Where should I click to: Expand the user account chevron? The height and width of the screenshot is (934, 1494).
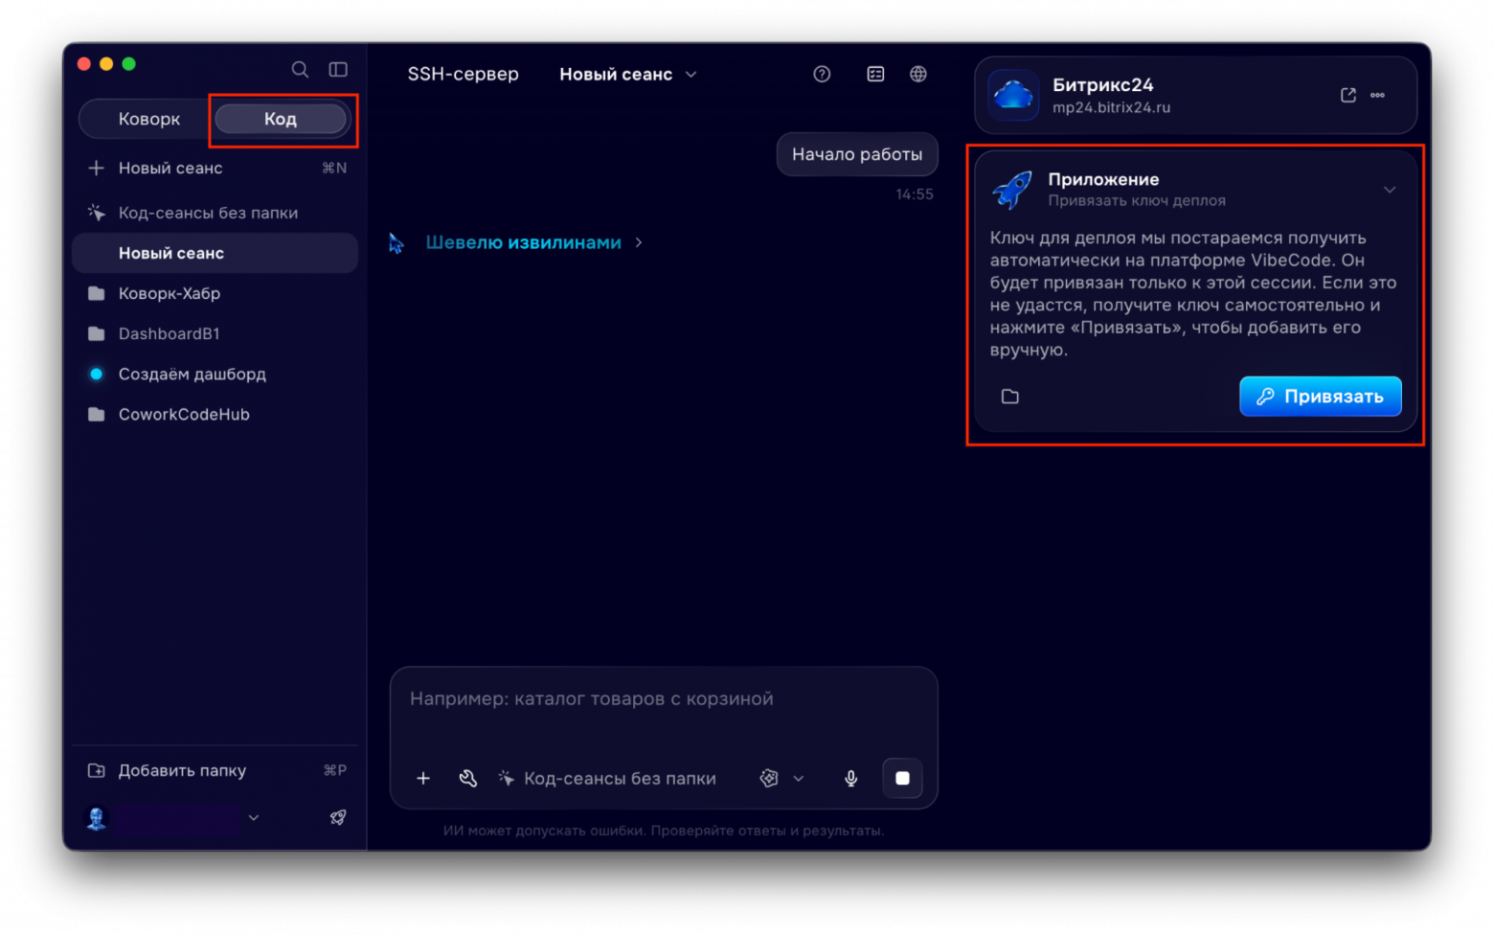[x=254, y=818]
